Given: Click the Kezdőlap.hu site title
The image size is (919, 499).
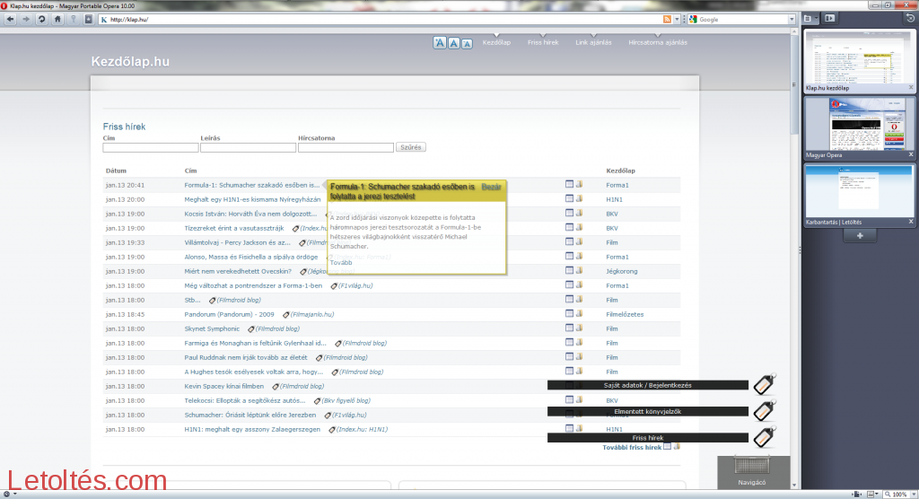Looking at the screenshot, I should [x=130, y=62].
